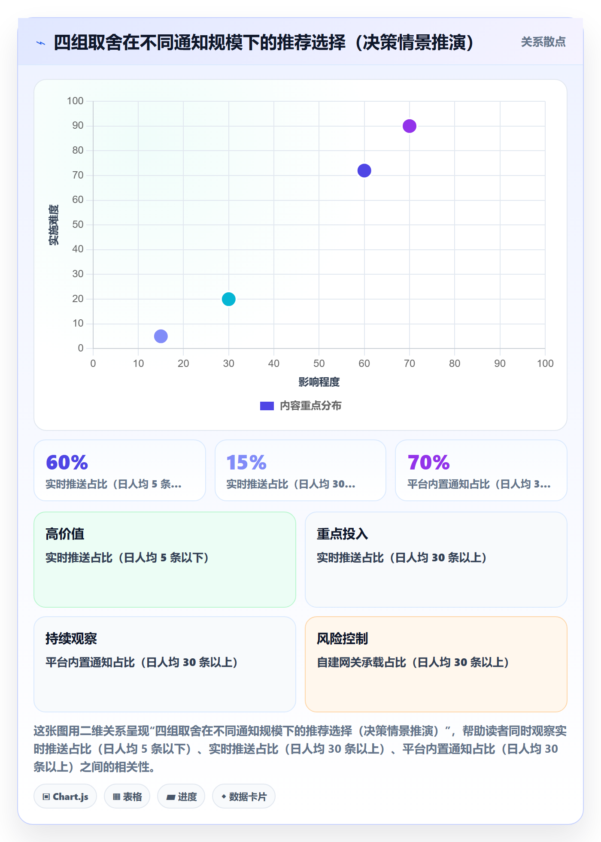
Task: Click the lightning bolt icon in header
Action: point(41,43)
